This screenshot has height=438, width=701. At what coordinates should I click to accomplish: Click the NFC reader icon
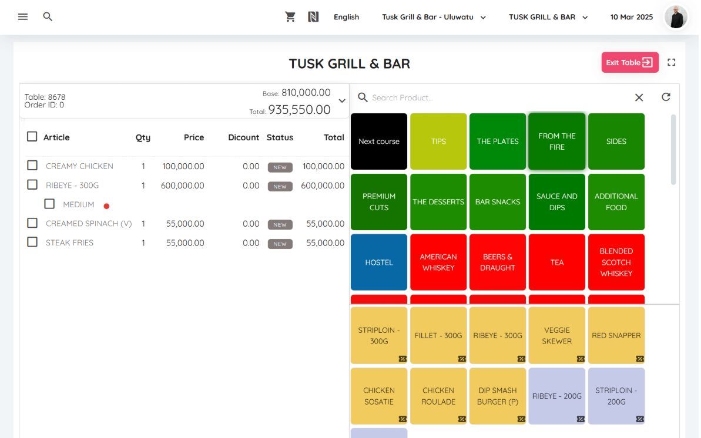click(x=313, y=17)
